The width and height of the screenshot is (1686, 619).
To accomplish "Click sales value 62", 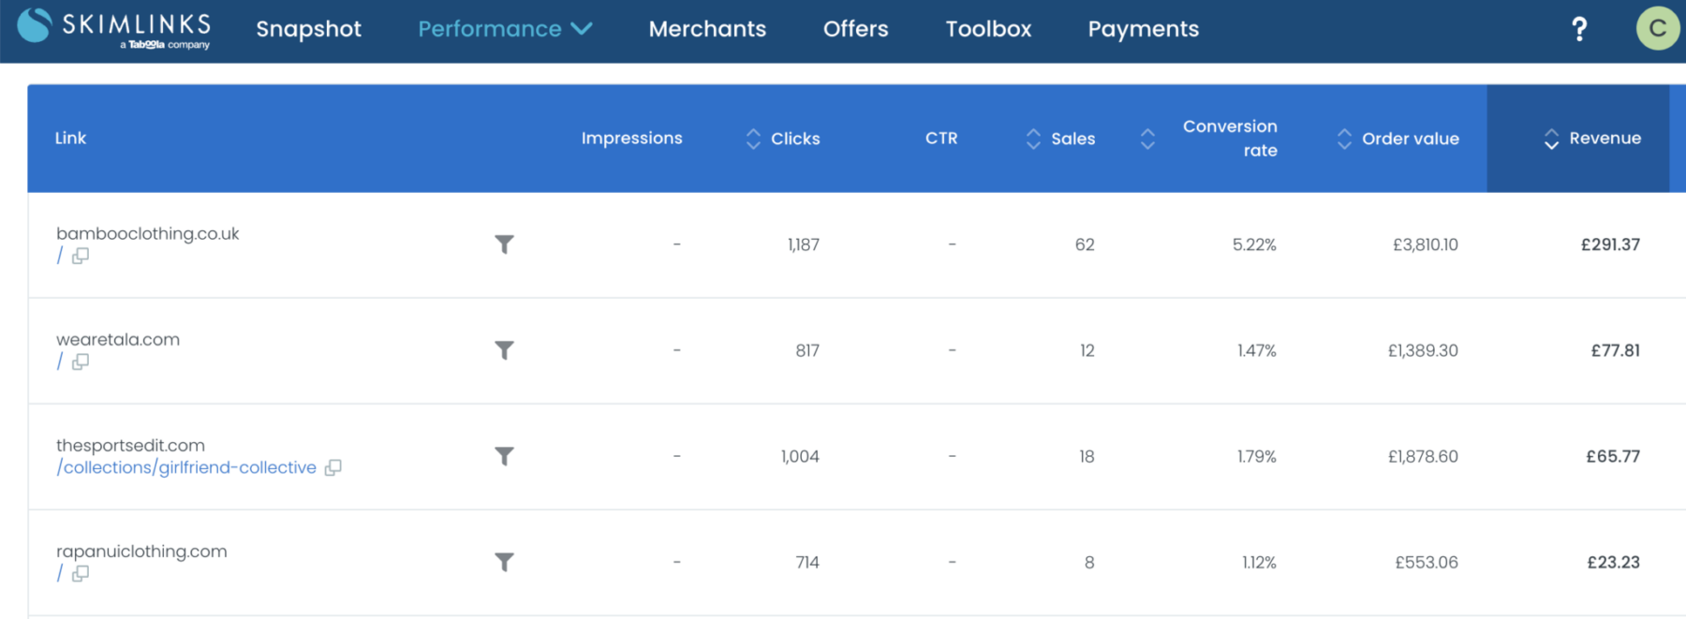I will [x=1085, y=244].
